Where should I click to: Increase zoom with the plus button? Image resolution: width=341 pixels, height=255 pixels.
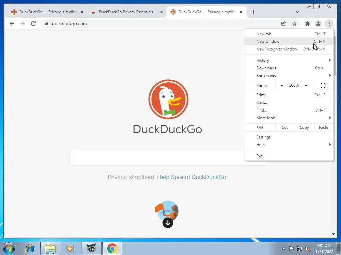click(x=306, y=85)
